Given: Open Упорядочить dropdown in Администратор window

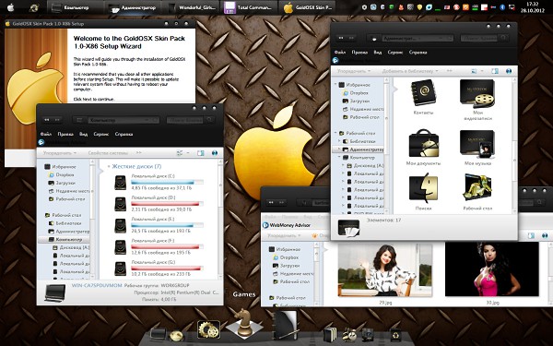Looking at the screenshot, I should coord(354,71).
